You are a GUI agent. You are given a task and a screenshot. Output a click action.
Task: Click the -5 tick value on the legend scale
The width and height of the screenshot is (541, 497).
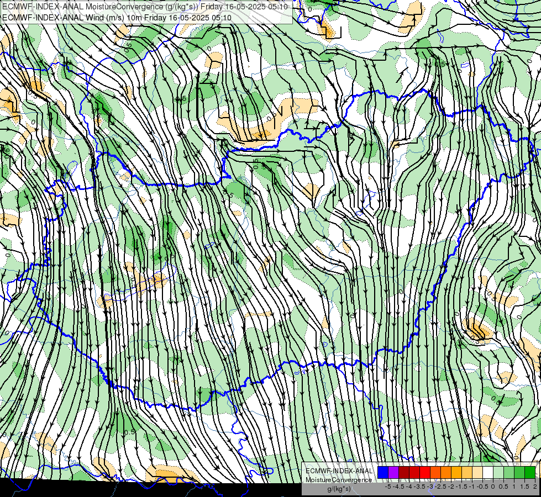(x=388, y=487)
